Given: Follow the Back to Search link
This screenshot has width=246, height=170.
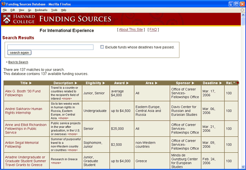Looking at the screenshot, I should 18,62.
